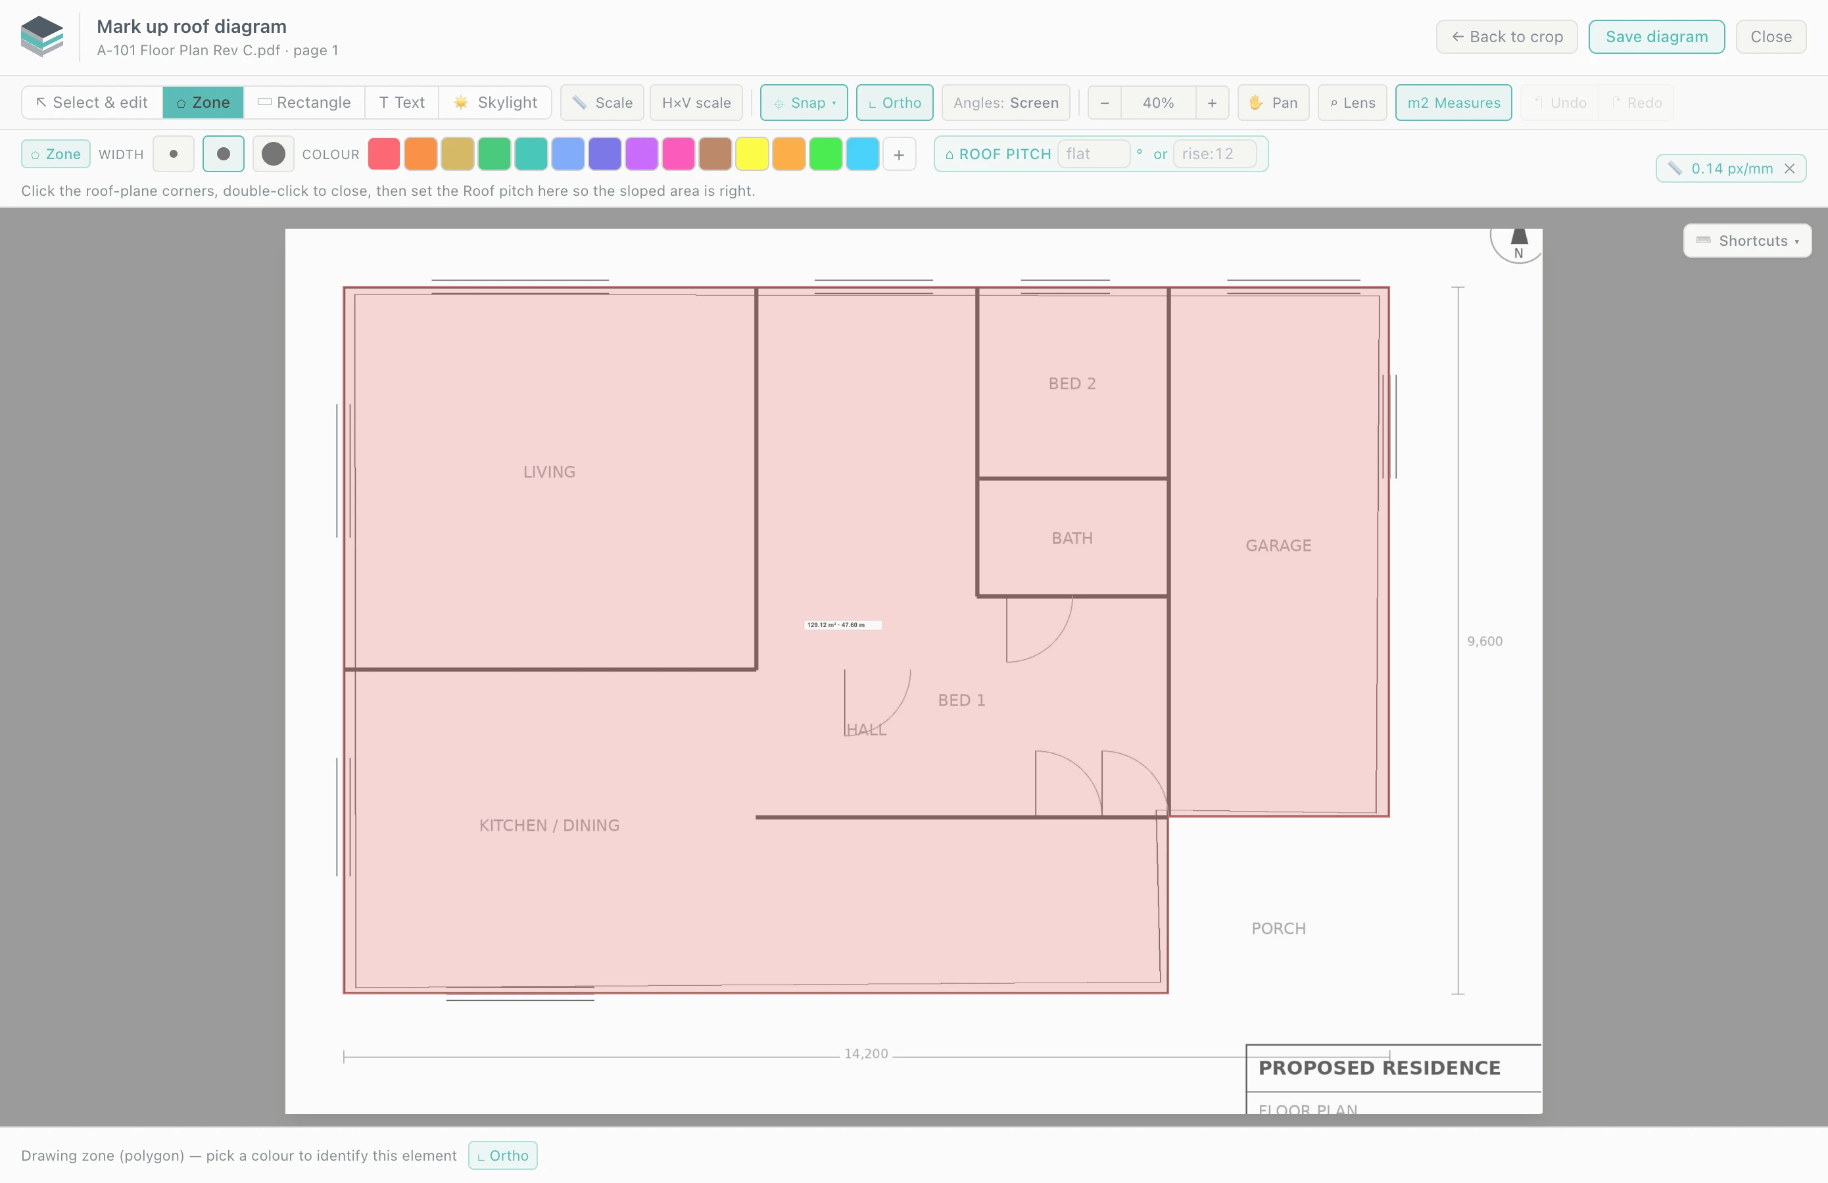Viewport: 1828px width, 1183px height.
Task: Activate the Pan hand tool
Action: pyautogui.click(x=1272, y=102)
